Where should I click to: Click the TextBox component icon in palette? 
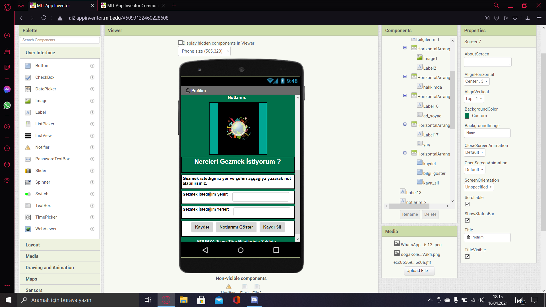pos(28,206)
